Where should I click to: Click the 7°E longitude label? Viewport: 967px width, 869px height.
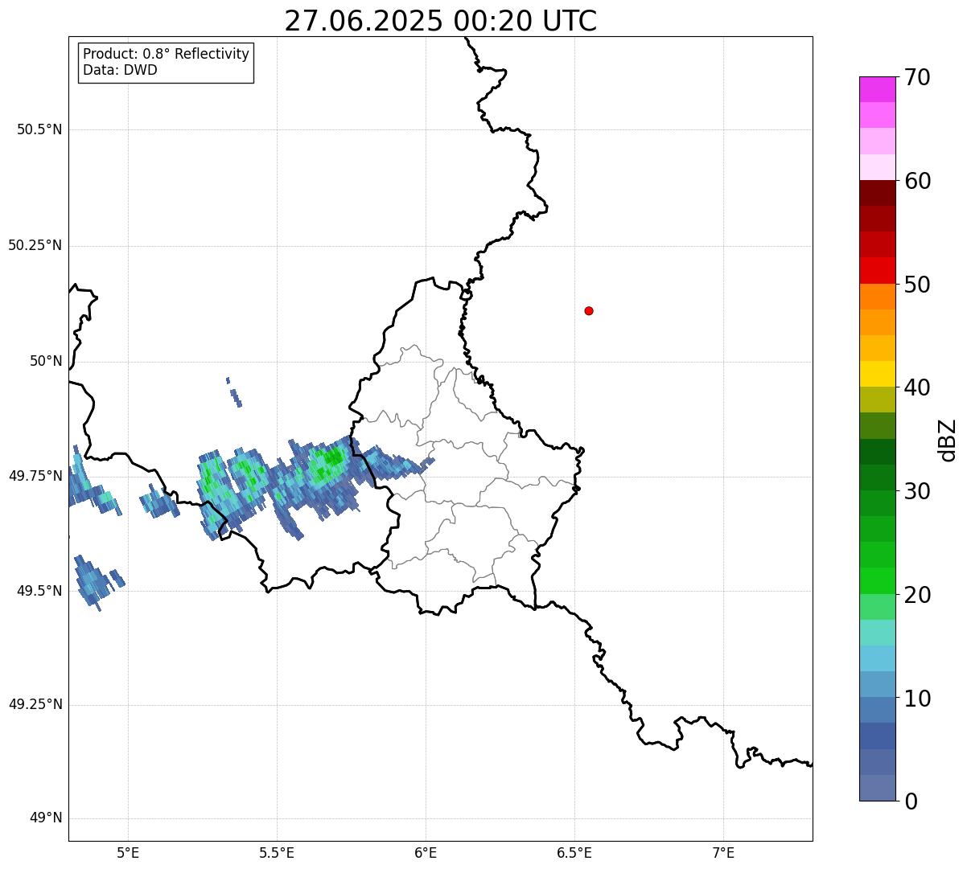coord(723,852)
